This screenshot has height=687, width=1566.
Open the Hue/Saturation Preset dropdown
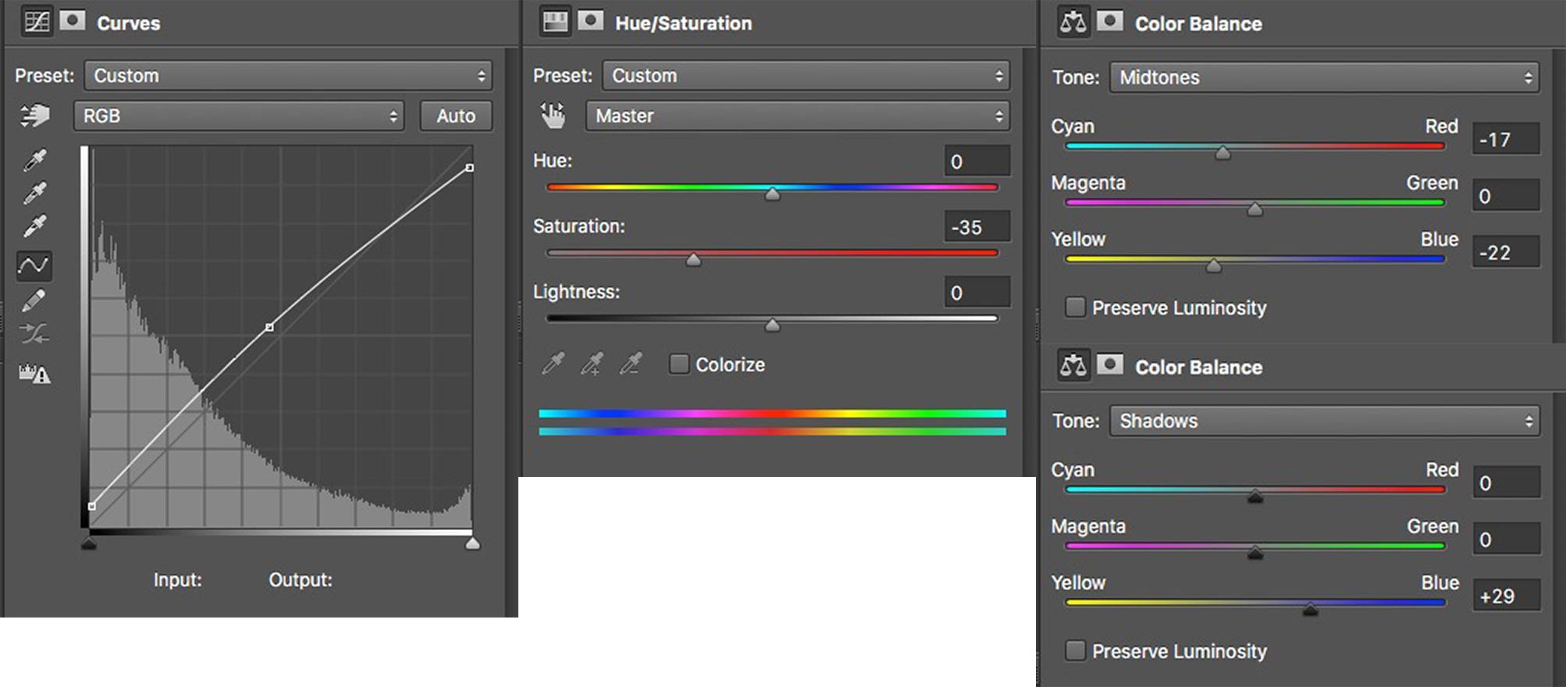click(806, 76)
